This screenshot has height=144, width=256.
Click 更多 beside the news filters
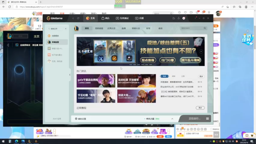(201, 76)
